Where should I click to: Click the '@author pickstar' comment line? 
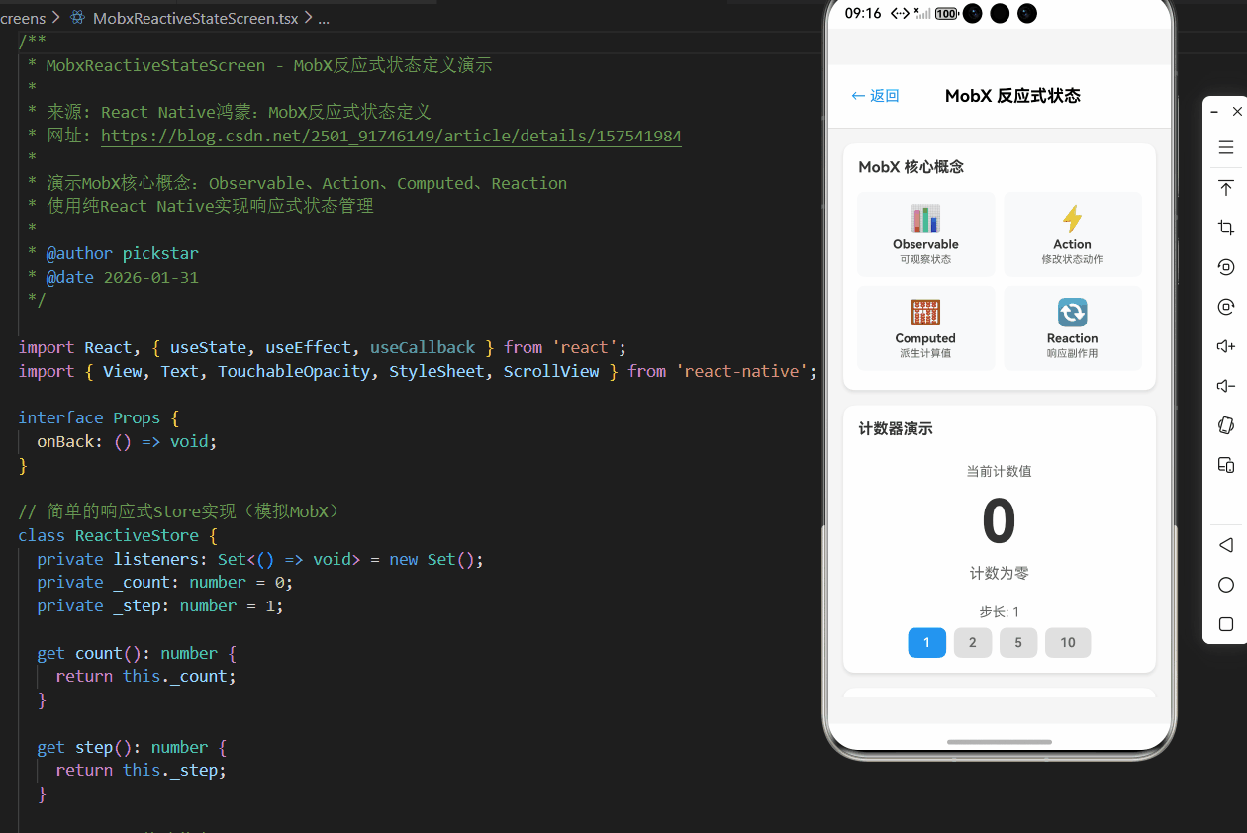click(x=113, y=253)
